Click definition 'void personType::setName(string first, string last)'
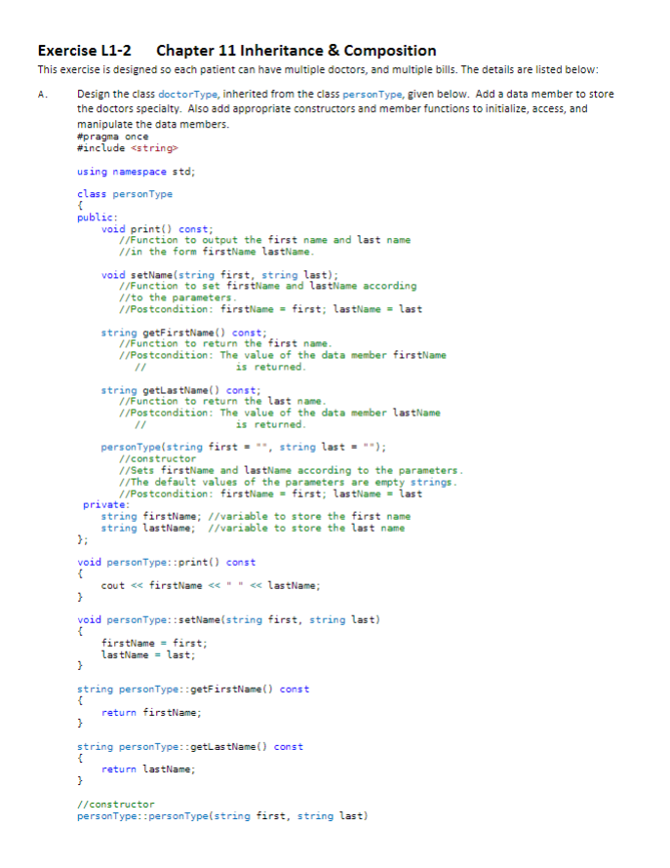 coord(228,620)
